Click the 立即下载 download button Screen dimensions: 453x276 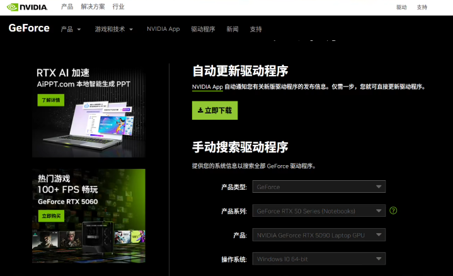tap(215, 110)
